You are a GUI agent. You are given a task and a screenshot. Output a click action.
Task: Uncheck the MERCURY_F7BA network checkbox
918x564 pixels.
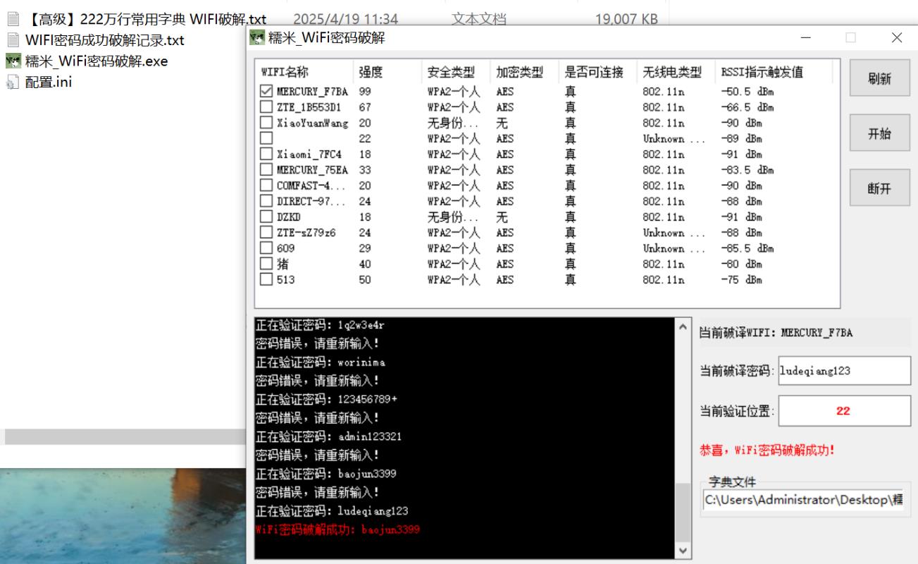[266, 92]
